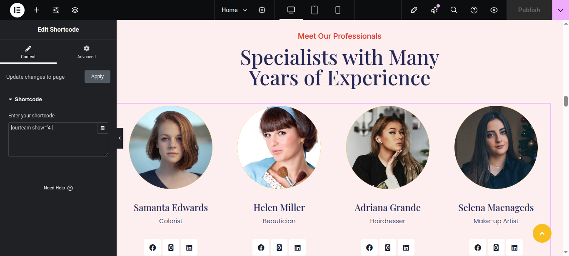Open the Finder search icon
This screenshot has width=569, height=256.
[x=454, y=10]
